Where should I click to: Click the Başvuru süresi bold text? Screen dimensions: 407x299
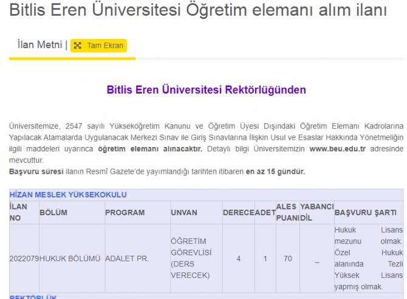(x=36, y=171)
